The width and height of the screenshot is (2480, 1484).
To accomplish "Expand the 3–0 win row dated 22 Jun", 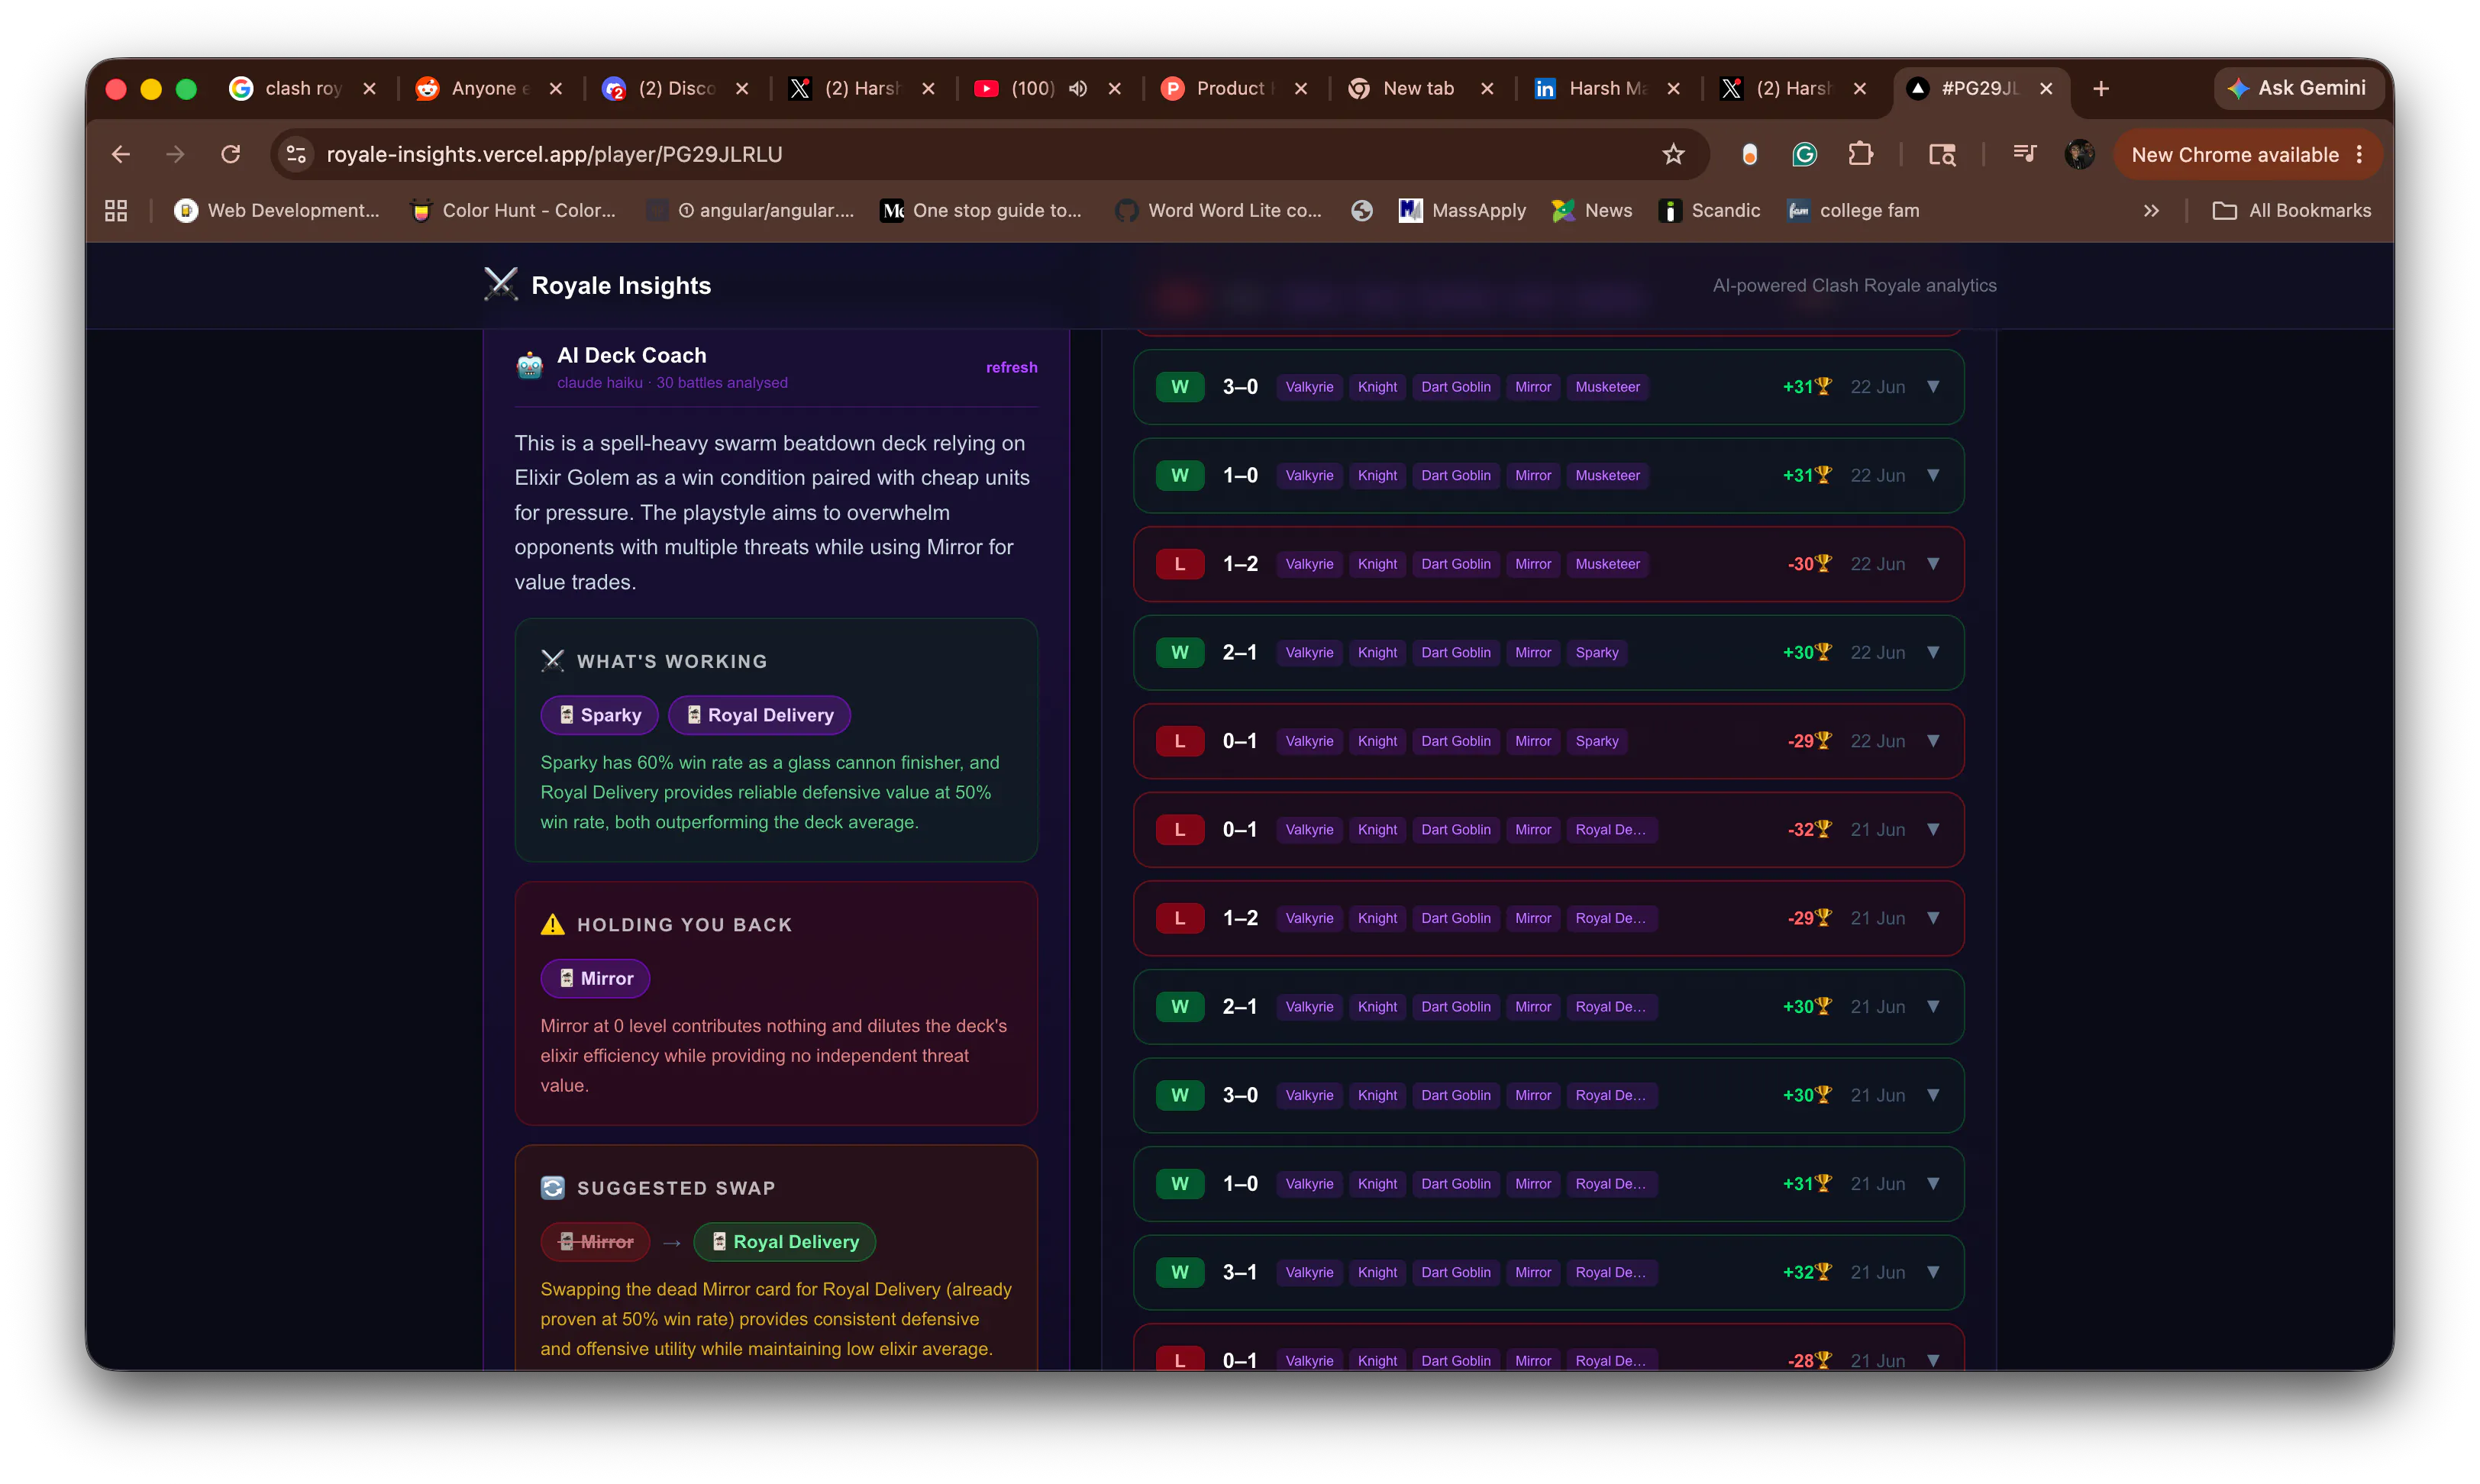I will click(x=1933, y=387).
